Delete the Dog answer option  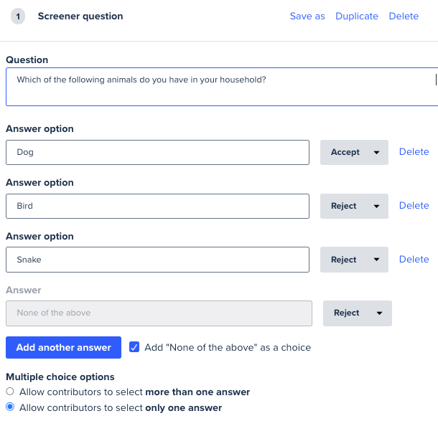coord(414,152)
